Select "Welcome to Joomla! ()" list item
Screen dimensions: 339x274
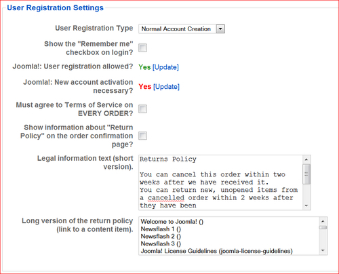(228, 222)
